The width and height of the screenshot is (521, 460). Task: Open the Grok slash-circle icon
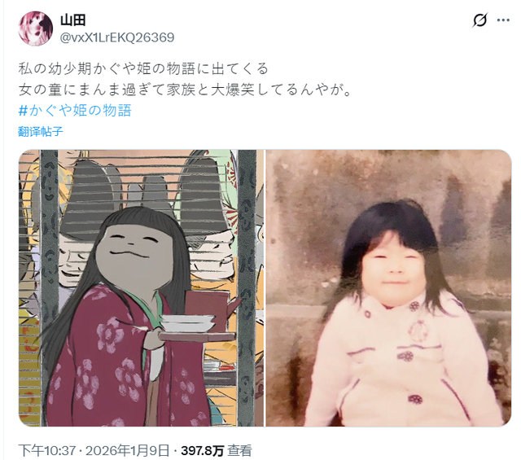click(x=479, y=20)
